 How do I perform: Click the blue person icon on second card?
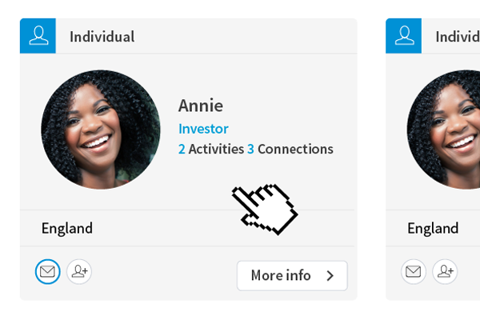(403, 36)
